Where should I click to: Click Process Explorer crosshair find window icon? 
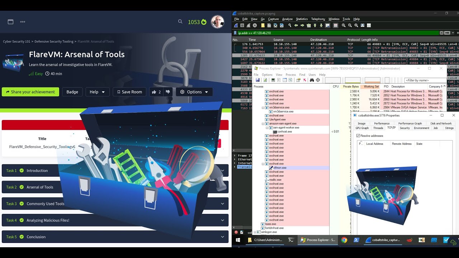coord(318,80)
